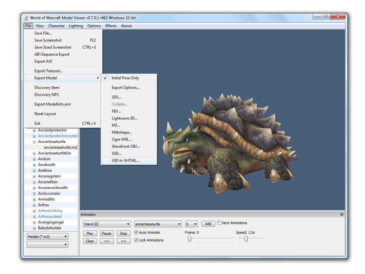The height and width of the screenshot is (274, 365).
Task: Click the Stop animation button
Action: tap(123, 233)
